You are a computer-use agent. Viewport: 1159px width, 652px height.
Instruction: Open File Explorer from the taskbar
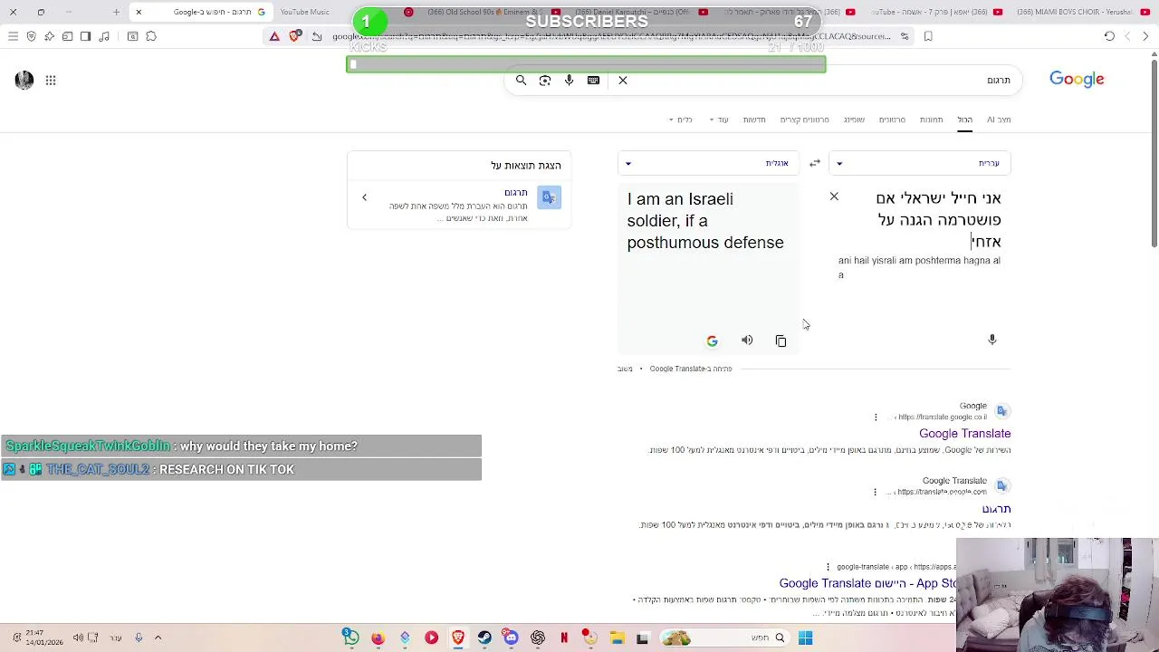tap(617, 638)
